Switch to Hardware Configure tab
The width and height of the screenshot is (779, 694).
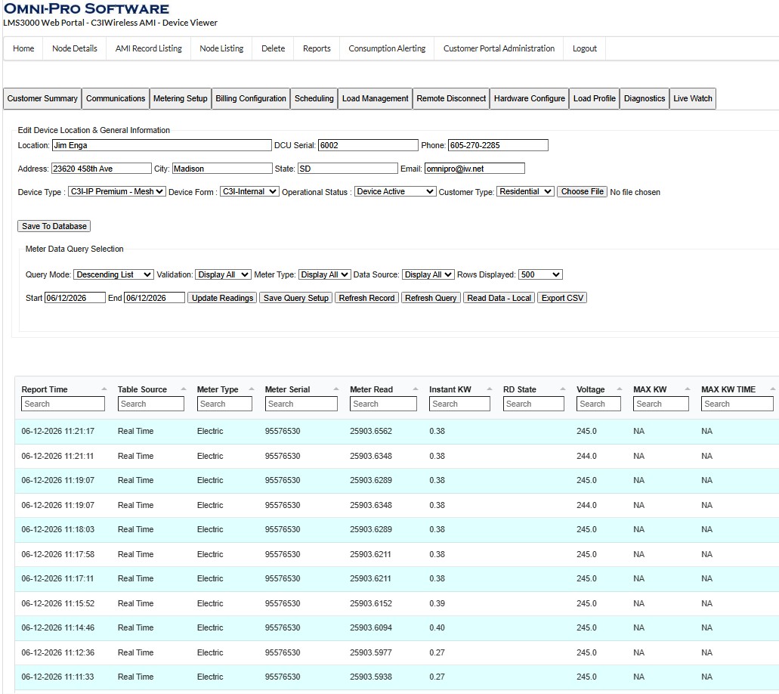[530, 98]
